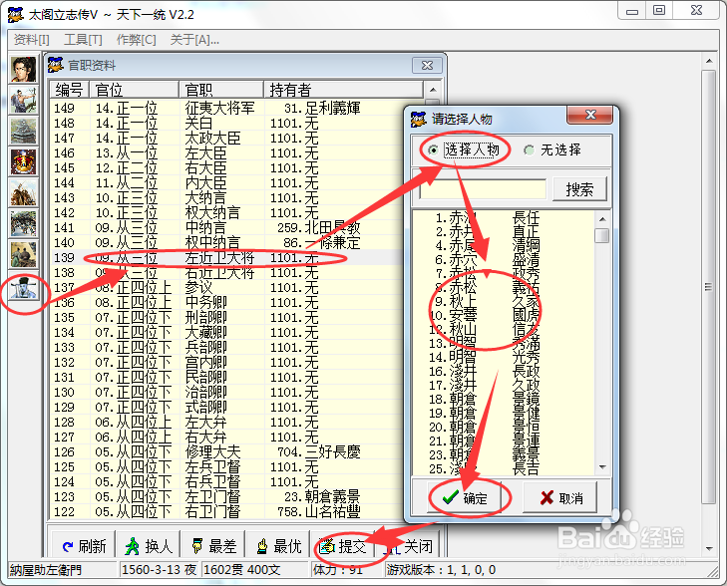Image resolution: width=727 pixels, height=586 pixels.
Task: Open the archer warrior sidebar icon
Action: tap(24, 100)
